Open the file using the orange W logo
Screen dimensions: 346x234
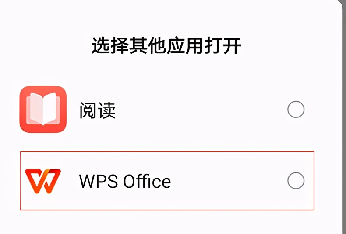(43, 181)
